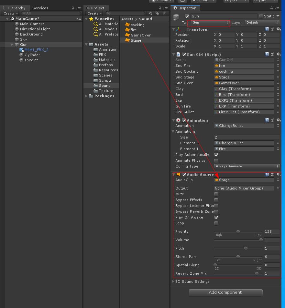Collapse the Transform component foldout

point(173,29)
